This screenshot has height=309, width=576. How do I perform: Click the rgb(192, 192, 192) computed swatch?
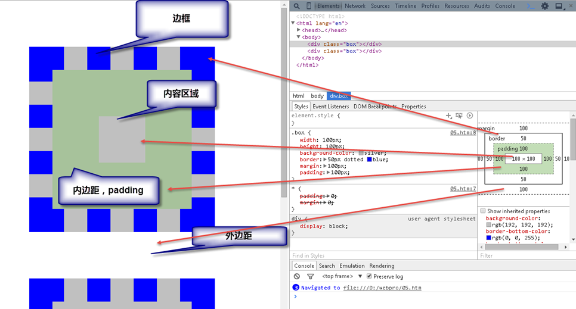[489, 224]
